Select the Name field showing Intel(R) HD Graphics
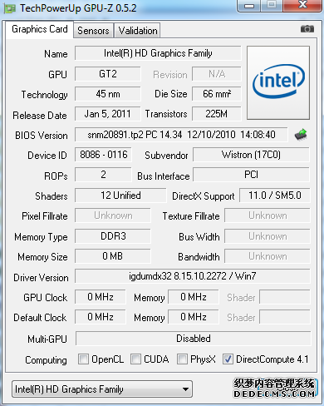324x406 pixels. (x=158, y=53)
